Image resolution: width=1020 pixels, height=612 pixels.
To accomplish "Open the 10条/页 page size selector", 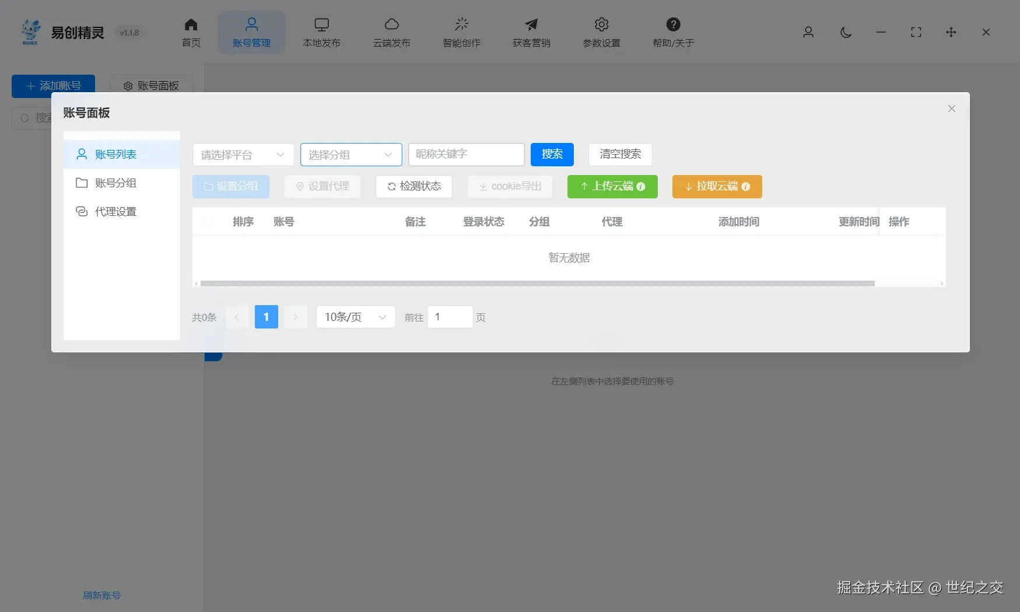I will click(355, 317).
